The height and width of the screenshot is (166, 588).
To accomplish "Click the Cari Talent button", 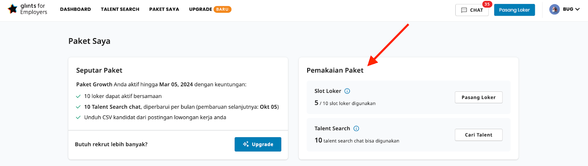I will point(478,135).
